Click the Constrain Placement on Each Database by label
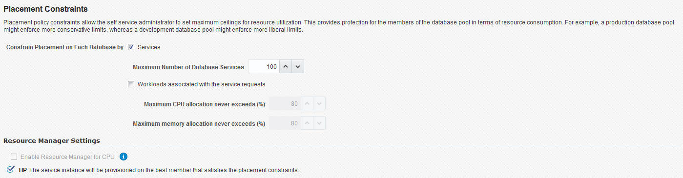 (65, 47)
